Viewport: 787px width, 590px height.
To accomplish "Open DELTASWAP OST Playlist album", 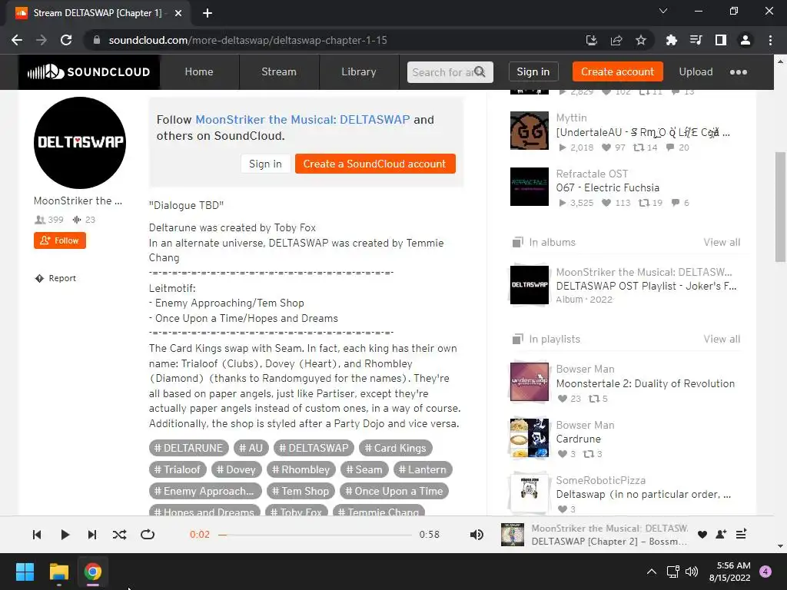I will [x=646, y=286].
